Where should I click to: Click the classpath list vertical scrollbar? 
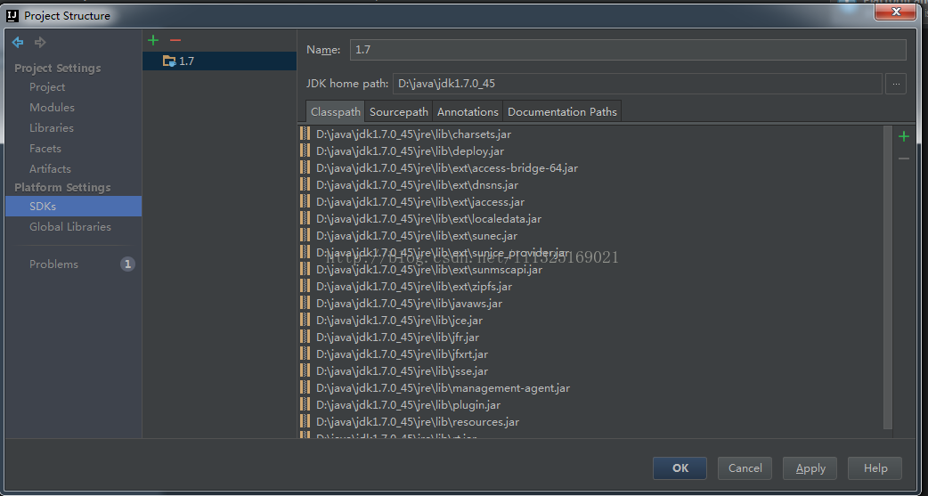(888, 277)
